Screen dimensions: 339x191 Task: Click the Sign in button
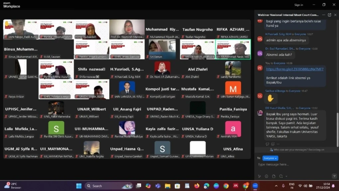pyautogui.click(x=298, y=5)
